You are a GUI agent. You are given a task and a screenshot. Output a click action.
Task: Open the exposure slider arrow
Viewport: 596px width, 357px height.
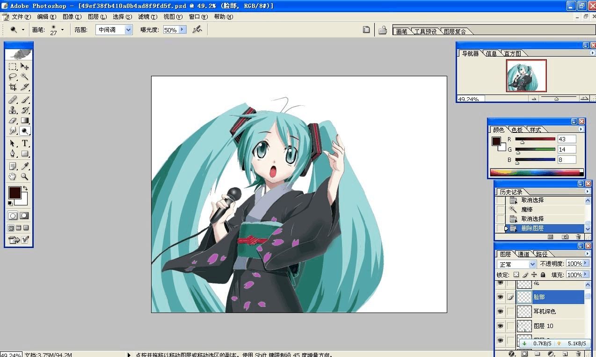[x=182, y=29]
